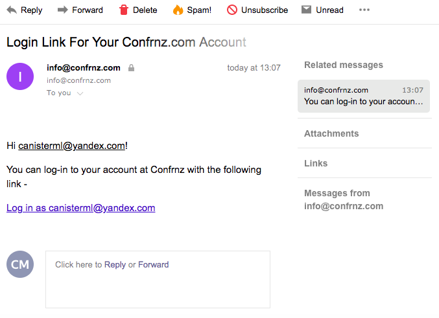Click the CM user avatar
The image size is (439, 318).
[x=20, y=264]
